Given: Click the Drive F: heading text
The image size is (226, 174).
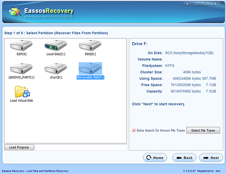Looking at the screenshot, I should coord(140,44).
